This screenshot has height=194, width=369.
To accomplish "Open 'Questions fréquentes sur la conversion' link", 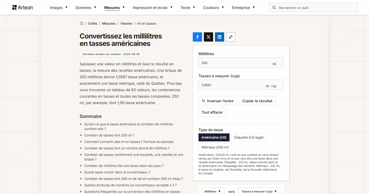I will (132, 192).
